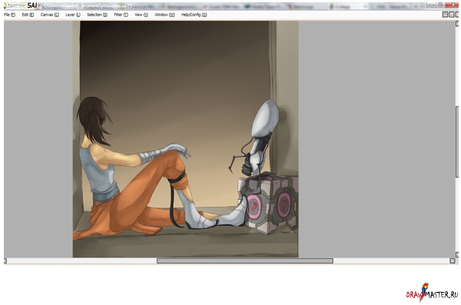
Task: Click the horizontal scrollbar thumb
Action: (245, 261)
